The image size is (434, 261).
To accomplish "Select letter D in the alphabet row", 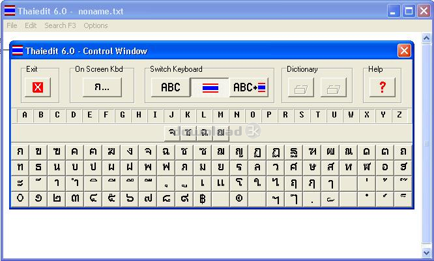I will 74,115.
